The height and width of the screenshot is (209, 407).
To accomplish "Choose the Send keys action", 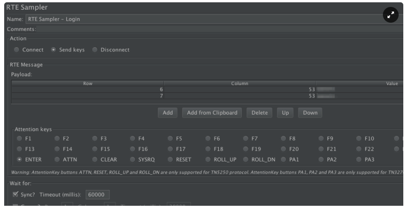I will click(x=54, y=50).
